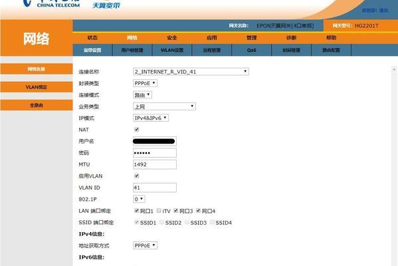Enable SSID2 port binding
This screenshot has width=398, height=266.
(x=161, y=222)
